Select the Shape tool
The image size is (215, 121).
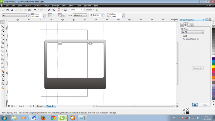2,26
